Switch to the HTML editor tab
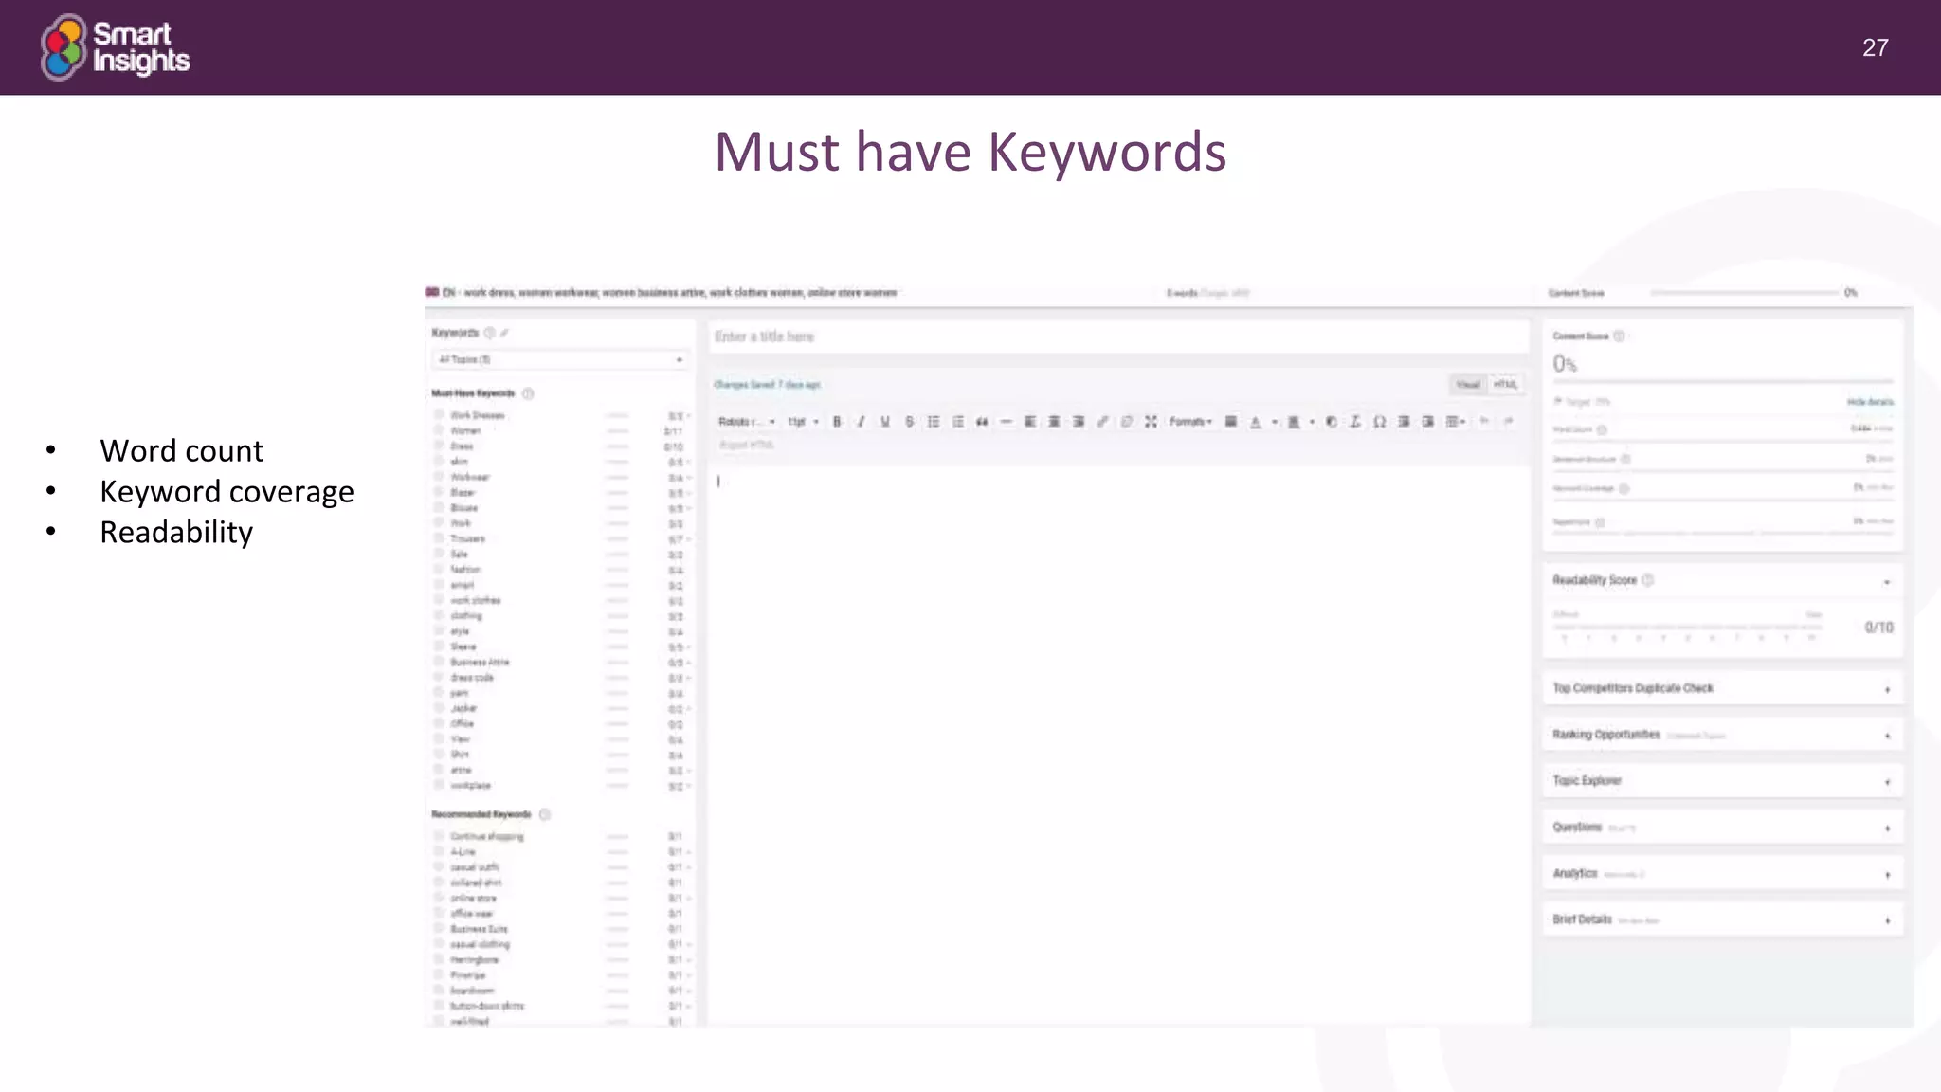Viewport: 1941px width, 1092px height. point(1505,384)
